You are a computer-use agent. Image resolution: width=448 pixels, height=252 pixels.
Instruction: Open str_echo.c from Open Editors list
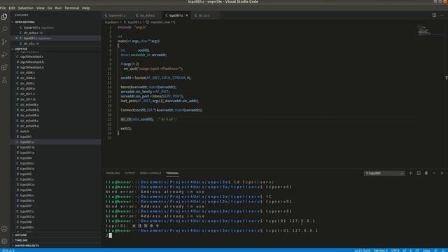[x=56, y=33]
